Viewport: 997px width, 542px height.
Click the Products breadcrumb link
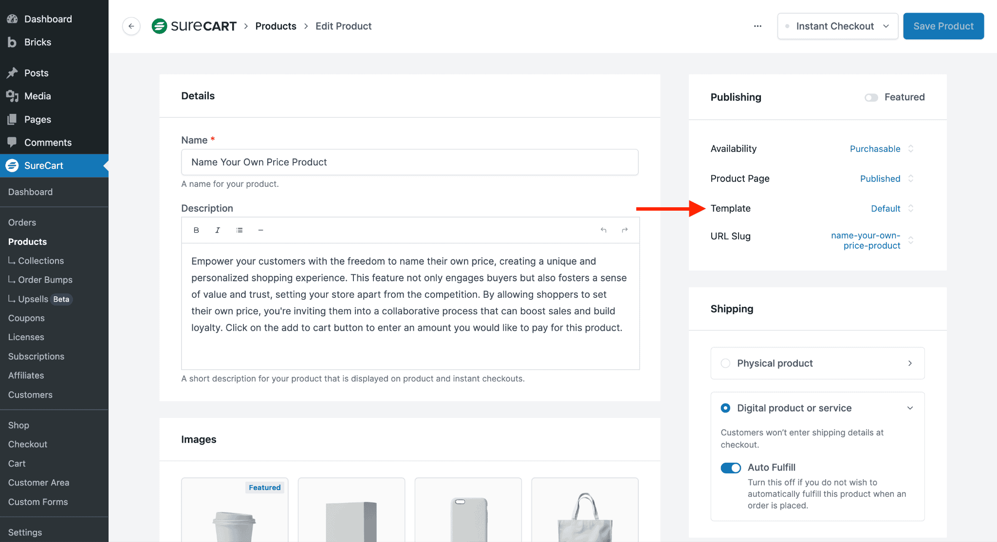[276, 26]
